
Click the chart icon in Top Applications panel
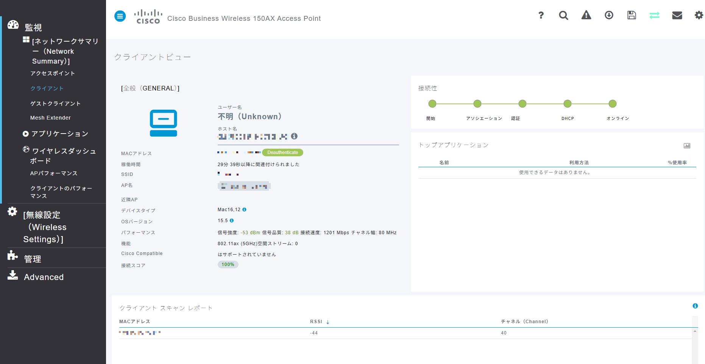687,146
